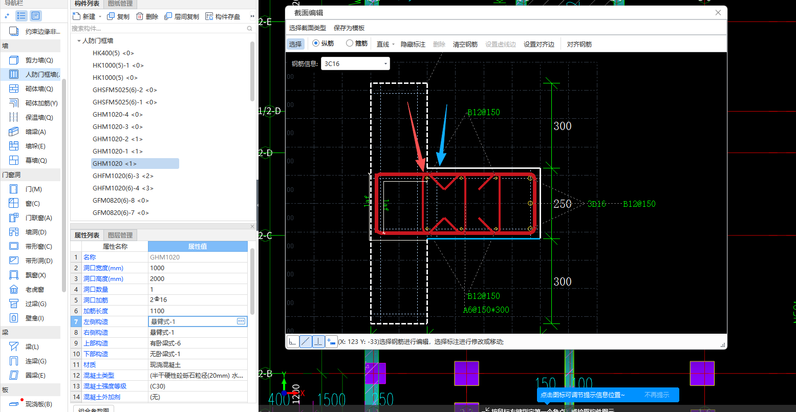Open the 直线 dropdown arrow
Screen dimensions: 796x412
[x=393, y=45]
